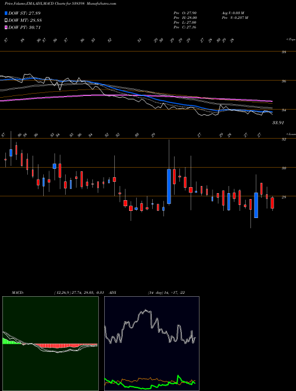Image resolution: width=296 pixels, height=391 pixels.
Task: Click the 36 price axis label
Action: [x=284, y=81]
